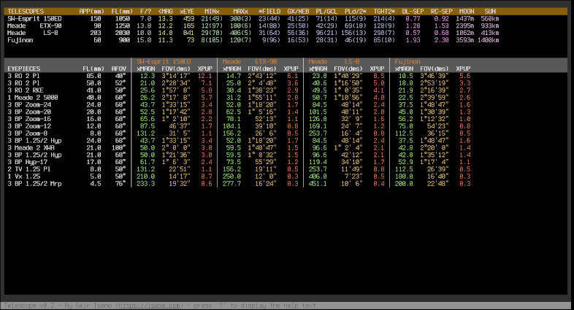
Task: Click the PL/GCL column header
Action: (326, 12)
